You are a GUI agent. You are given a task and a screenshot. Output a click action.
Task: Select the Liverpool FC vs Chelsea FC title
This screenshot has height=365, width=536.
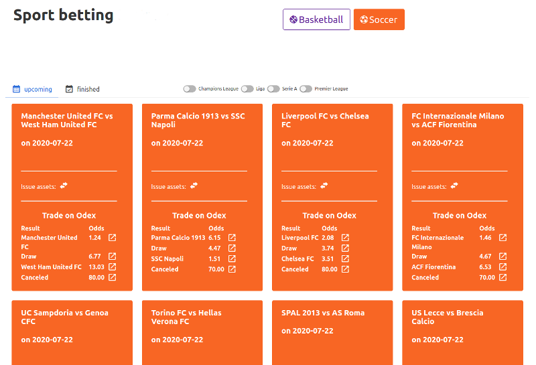coord(325,121)
